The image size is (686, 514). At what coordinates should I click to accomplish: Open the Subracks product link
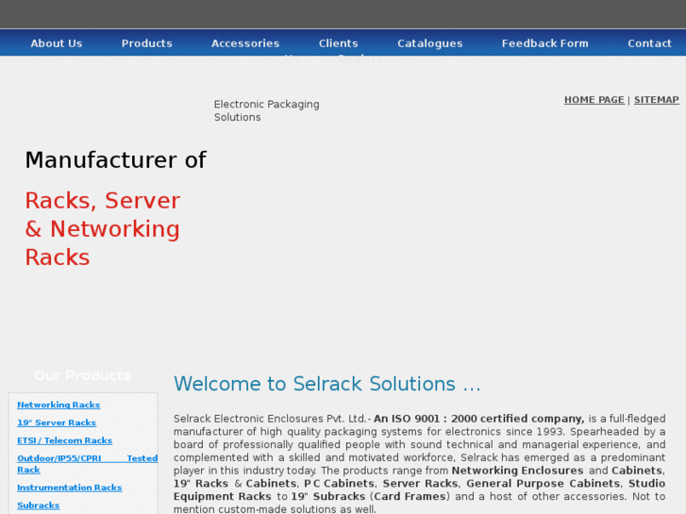[x=38, y=506]
